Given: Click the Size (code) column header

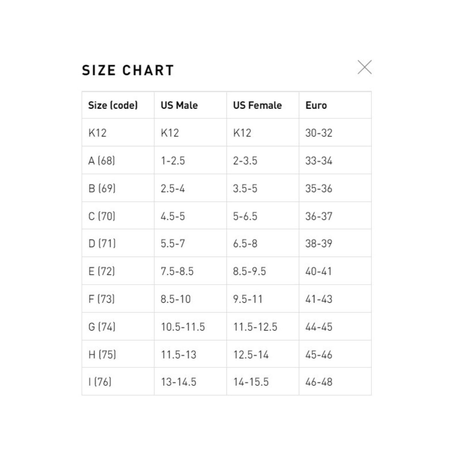Looking at the screenshot, I should tap(113, 105).
